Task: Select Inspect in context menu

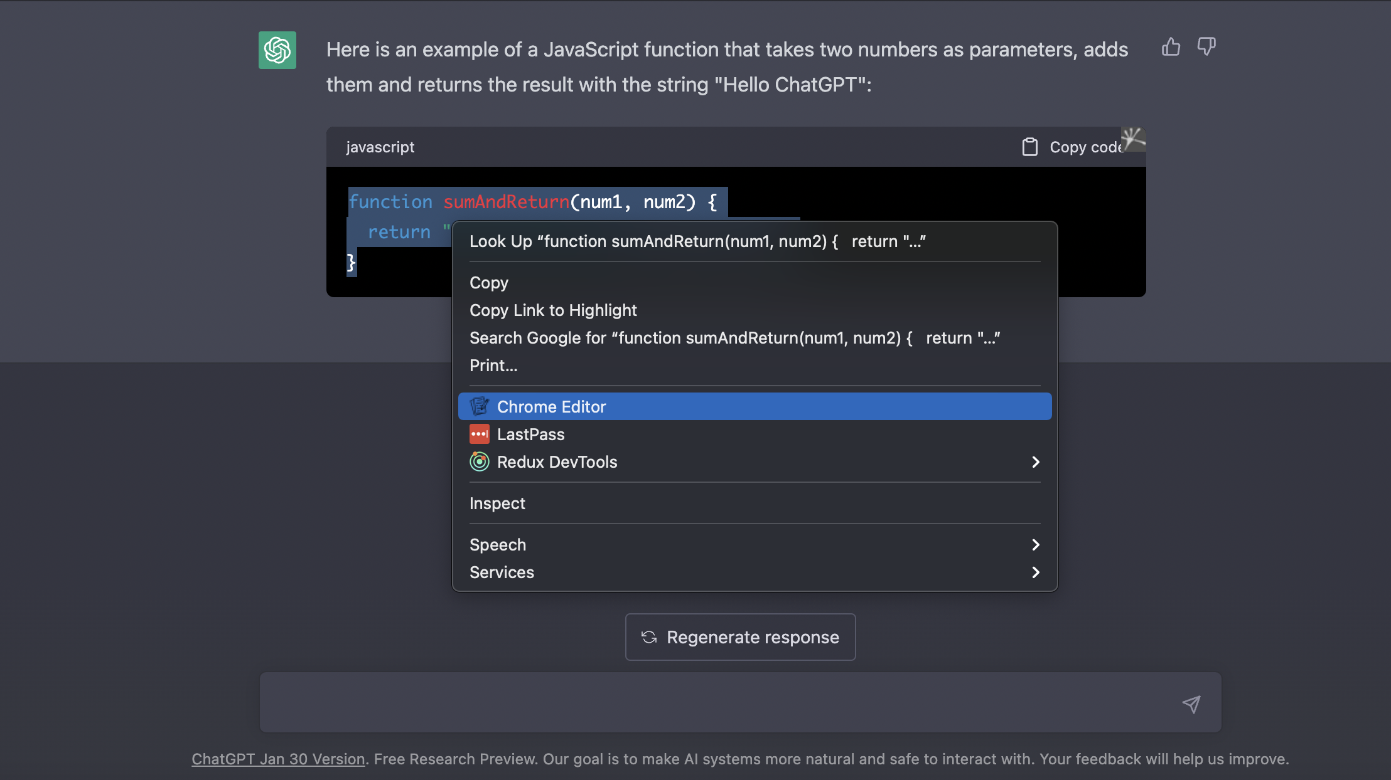Action: [x=497, y=503]
